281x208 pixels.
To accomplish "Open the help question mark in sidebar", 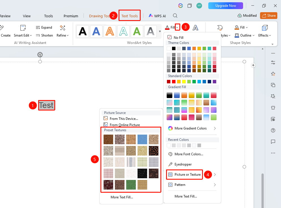I will point(273,130).
